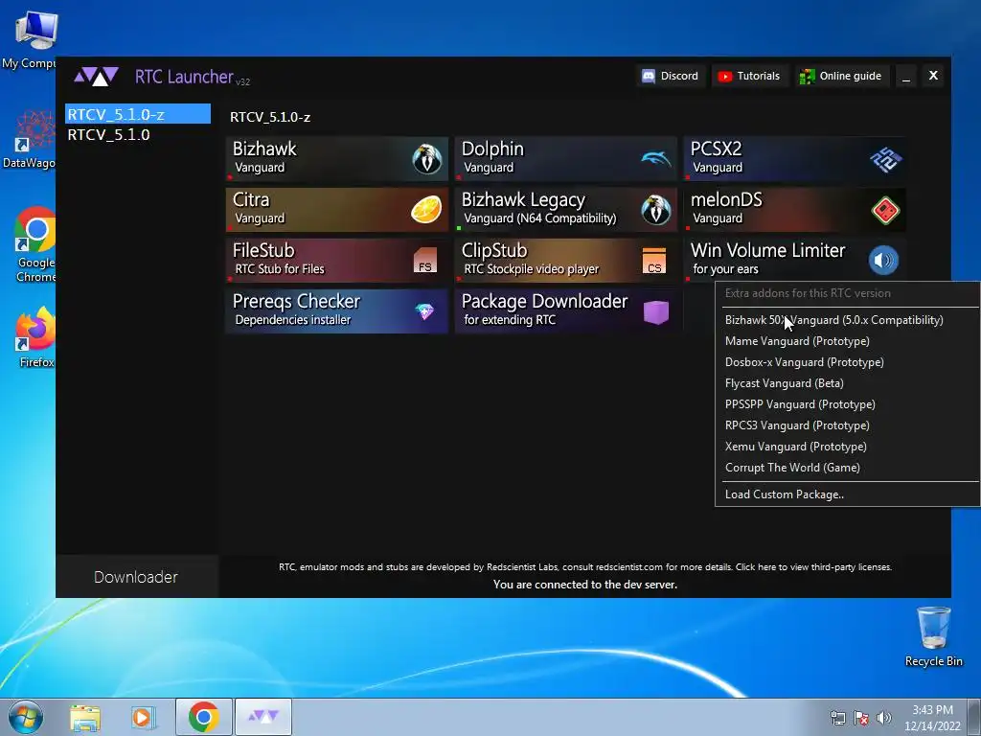This screenshot has width=981, height=736.
Task: Open FileStub RTC Stub for Files title
Action: (263, 250)
